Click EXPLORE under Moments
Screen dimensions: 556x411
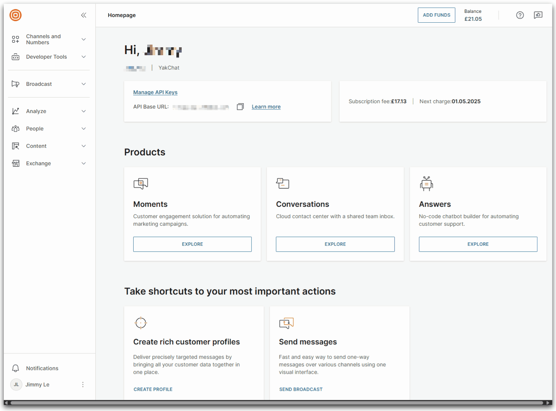(x=192, y=244)
